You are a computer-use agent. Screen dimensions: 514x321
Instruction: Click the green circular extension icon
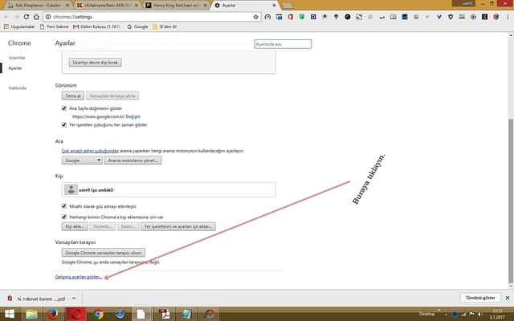point(302,17)
